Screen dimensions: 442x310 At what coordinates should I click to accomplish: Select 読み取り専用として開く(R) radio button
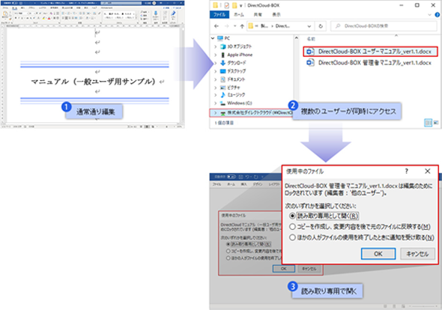292,216
